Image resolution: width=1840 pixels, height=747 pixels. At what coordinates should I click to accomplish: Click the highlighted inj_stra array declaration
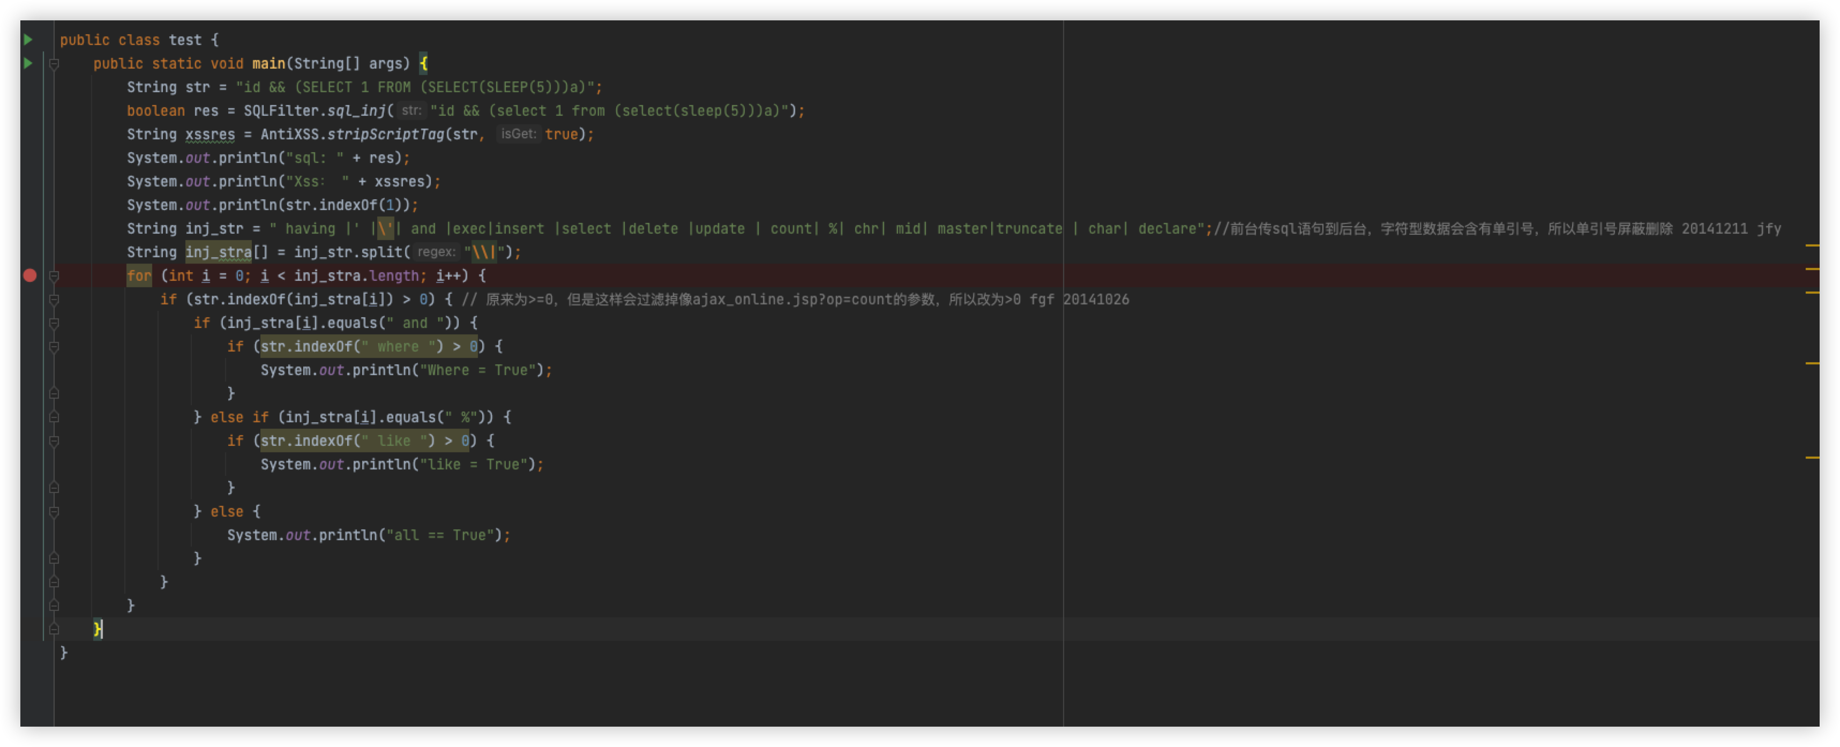coord(219,252)
